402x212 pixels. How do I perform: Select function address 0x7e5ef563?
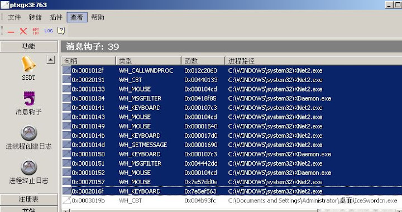click(200, 191)
